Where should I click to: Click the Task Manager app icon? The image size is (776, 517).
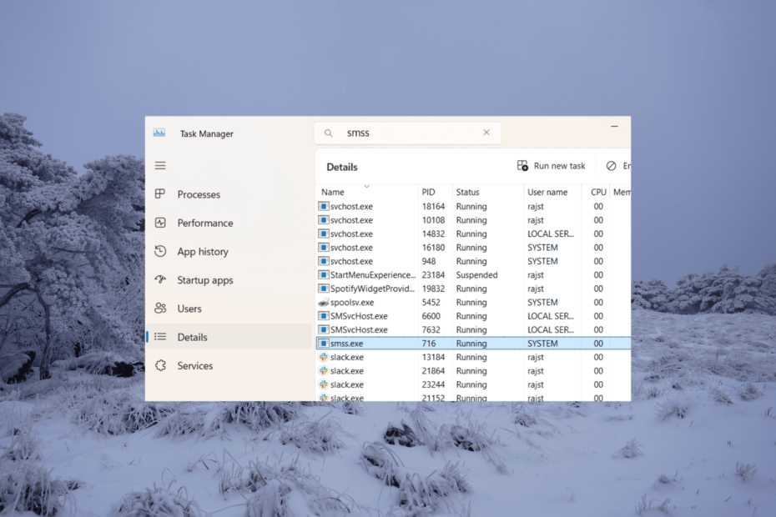coord(159,133)
